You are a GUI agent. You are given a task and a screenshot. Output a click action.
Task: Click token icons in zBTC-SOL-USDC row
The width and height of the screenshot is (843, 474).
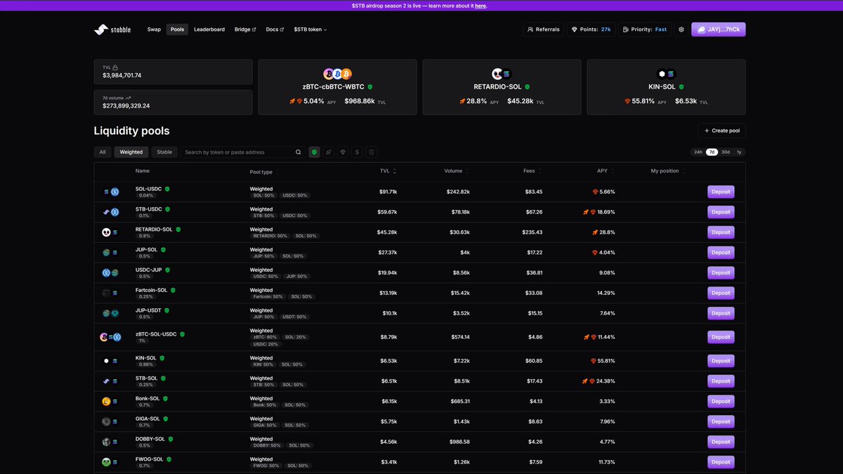click(x=110, y=337)
